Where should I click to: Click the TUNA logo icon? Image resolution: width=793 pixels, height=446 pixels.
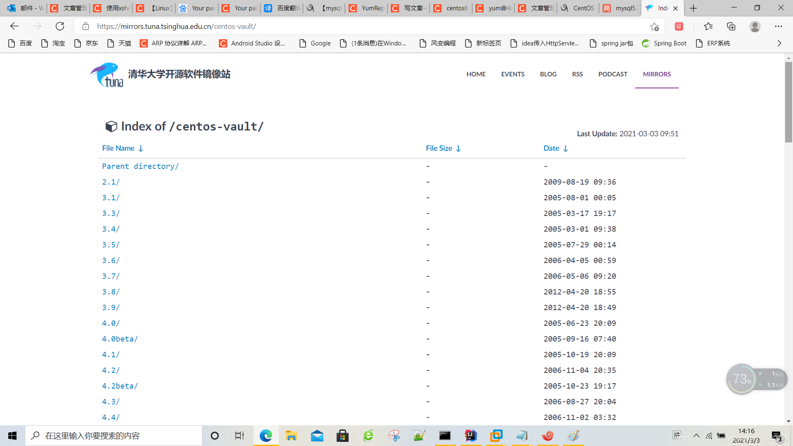pyautogui.click(x=107, y=75)
